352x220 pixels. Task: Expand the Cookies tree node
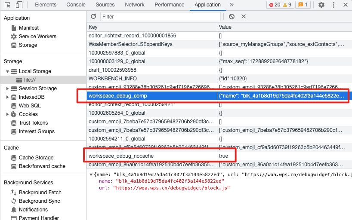(7, 114)
